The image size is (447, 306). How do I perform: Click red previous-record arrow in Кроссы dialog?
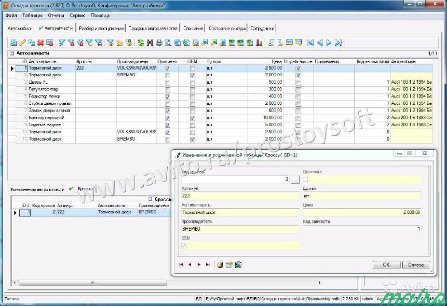point(190,265)
